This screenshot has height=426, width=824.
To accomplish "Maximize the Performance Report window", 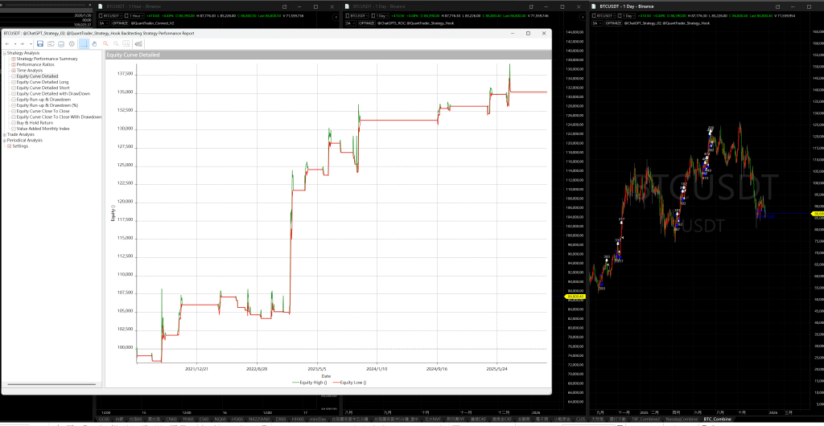I will point(529,33).
